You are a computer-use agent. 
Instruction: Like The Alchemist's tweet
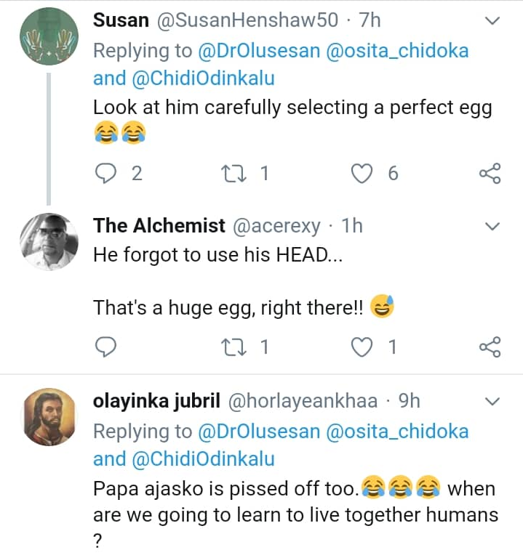click(362, 347)
